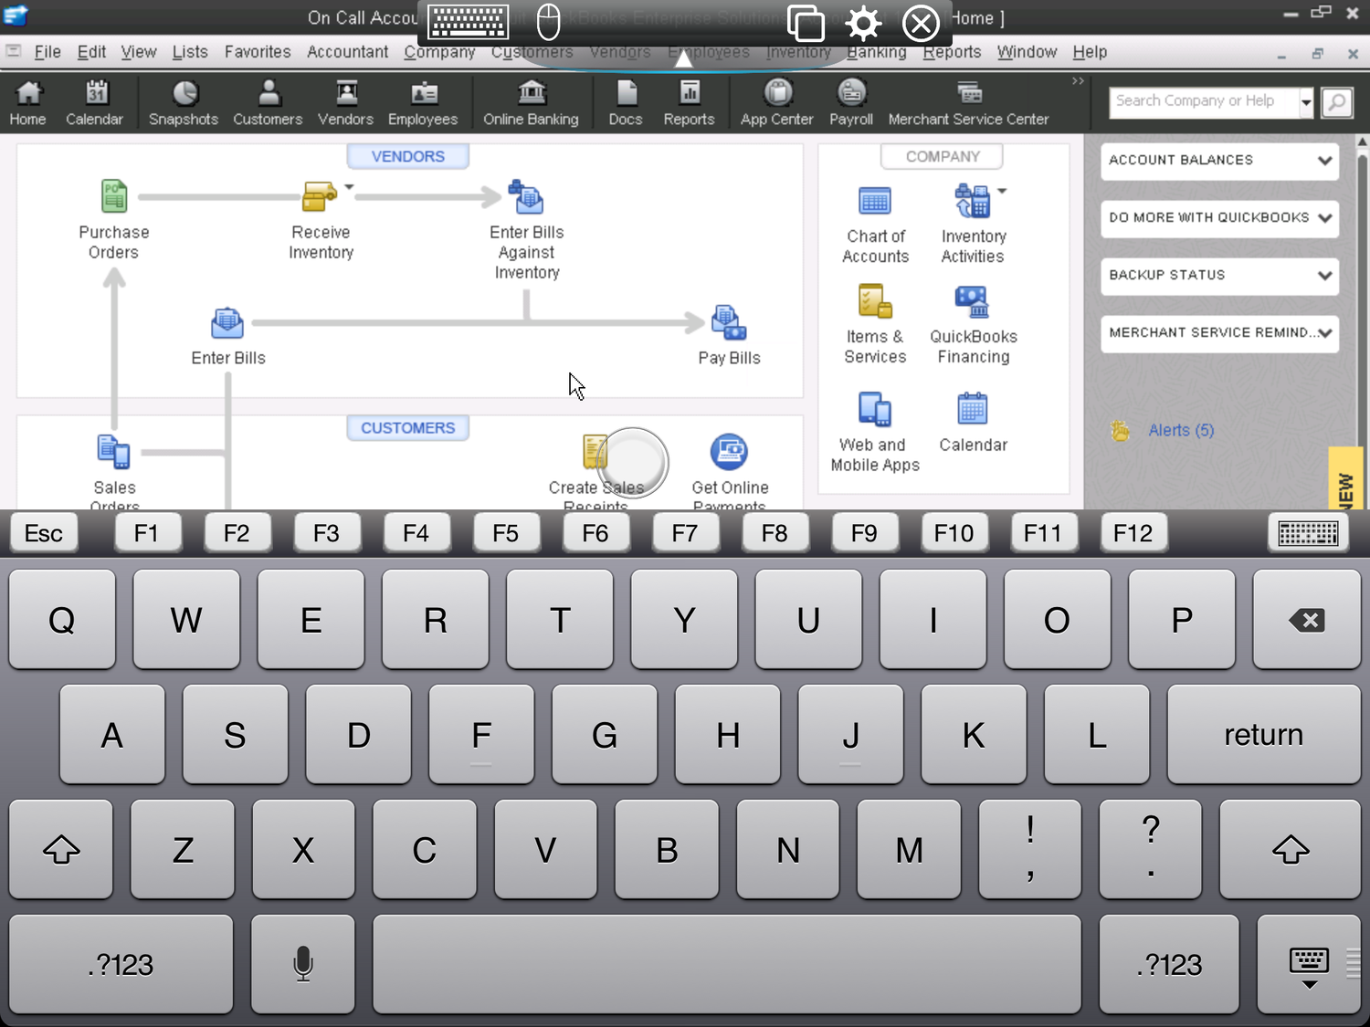This screenshot has width=1370, height=1027.
Task: Expand the Account Balances panel
Action: point(1220,161)
